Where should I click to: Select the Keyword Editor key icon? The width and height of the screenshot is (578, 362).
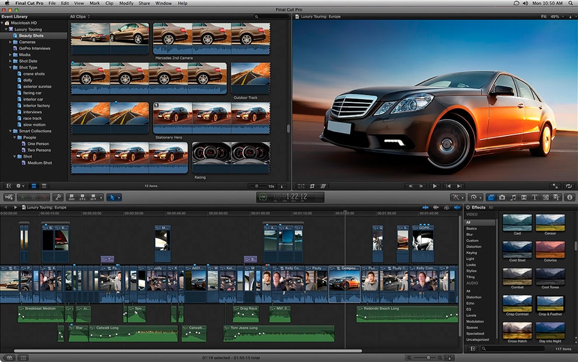tap(58, 196)
